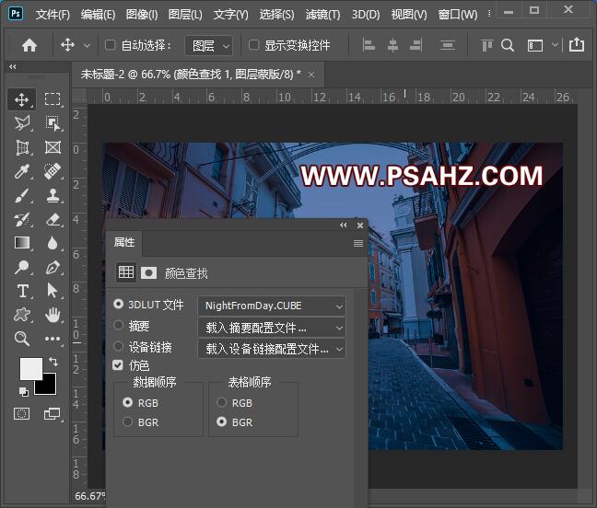Select the Clone Stamp tool
The height and width of the screenshot is (508, 597).
53,196
